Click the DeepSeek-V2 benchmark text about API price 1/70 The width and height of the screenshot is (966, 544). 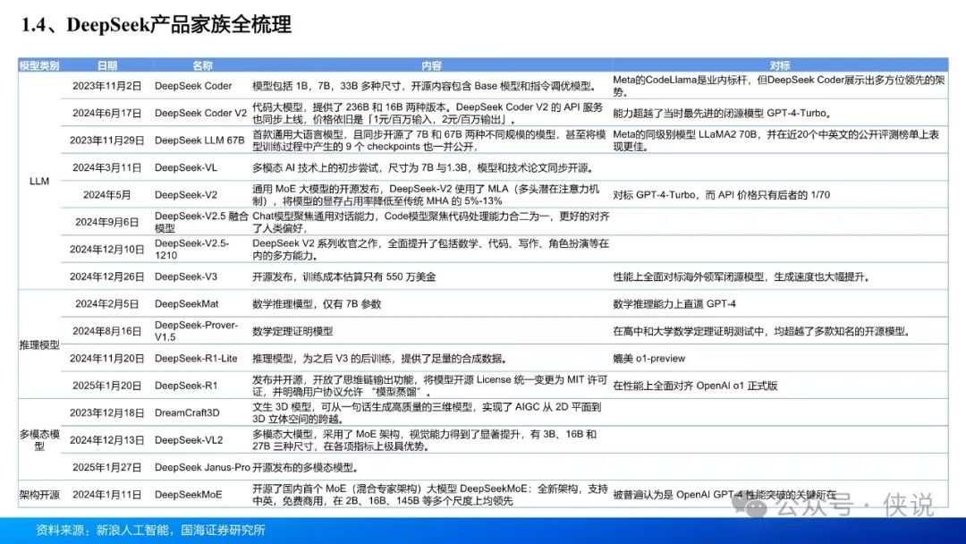coord(722,195)
